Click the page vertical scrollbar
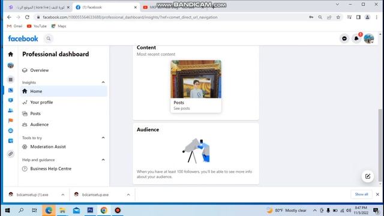This screenshot has width=384, height=216. pyautogui.click(x=380, y=145)
